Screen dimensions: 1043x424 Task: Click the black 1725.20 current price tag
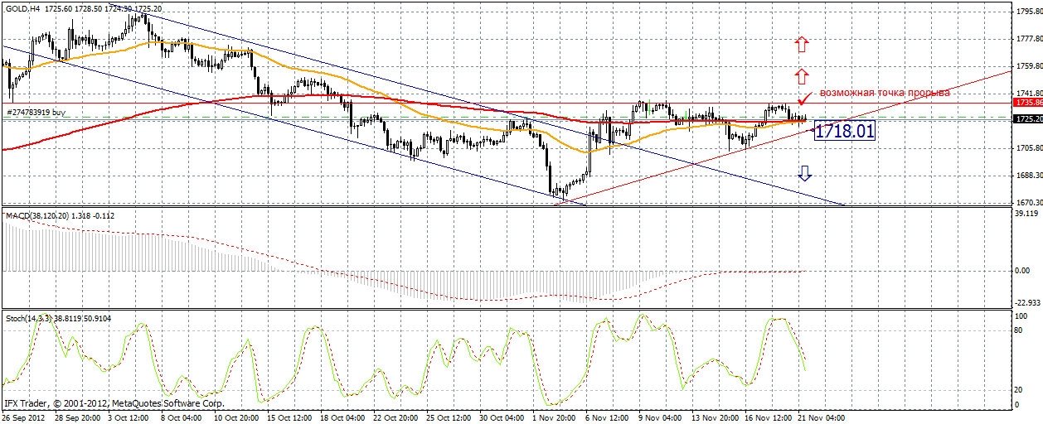point(1028,119)
